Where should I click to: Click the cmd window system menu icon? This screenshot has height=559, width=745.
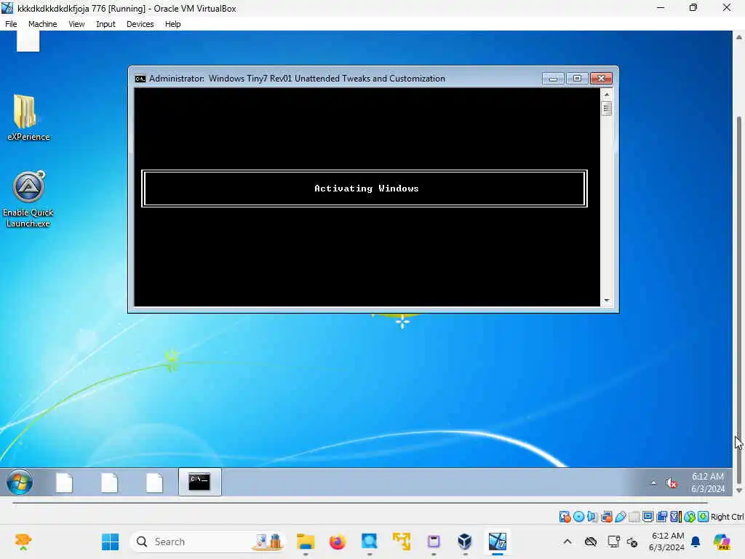pyautogui.click(x=140, y=79)
